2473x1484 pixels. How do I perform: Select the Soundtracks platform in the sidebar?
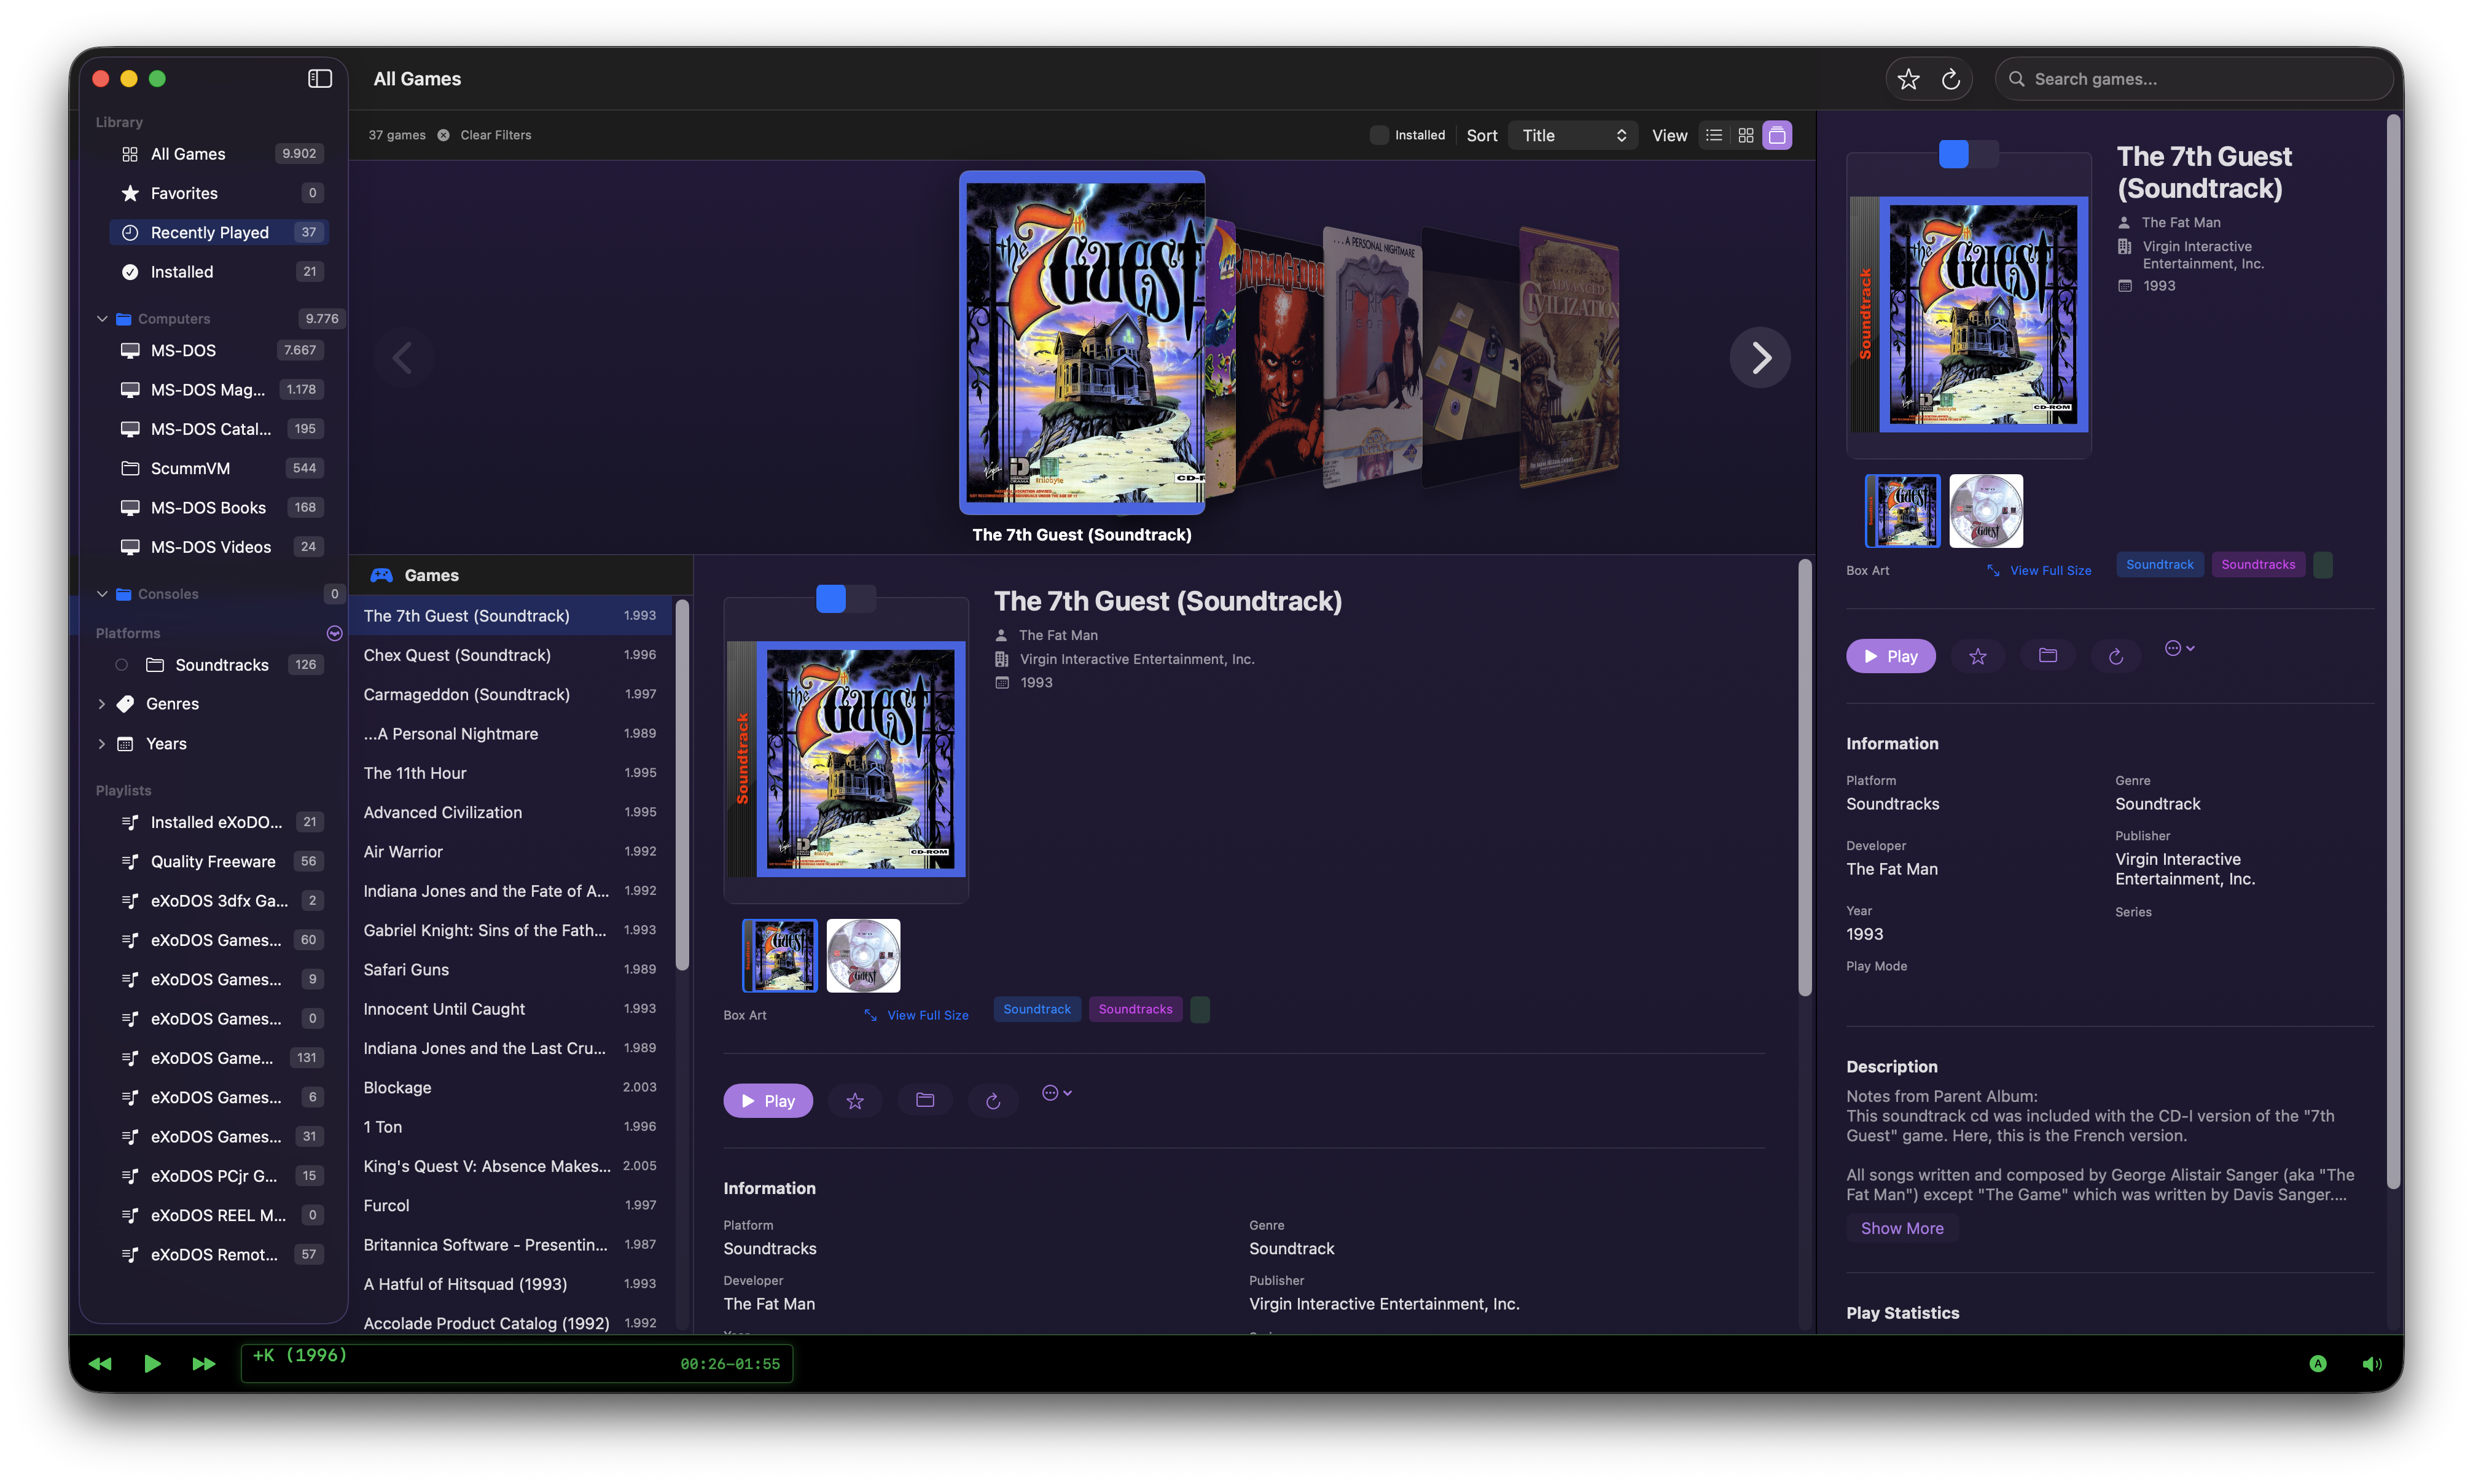(222, 664)
